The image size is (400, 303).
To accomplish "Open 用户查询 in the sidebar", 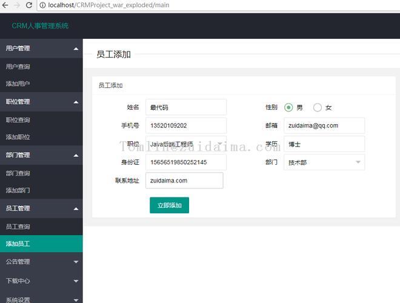I will pyautogui.click(x=41, y=67).
